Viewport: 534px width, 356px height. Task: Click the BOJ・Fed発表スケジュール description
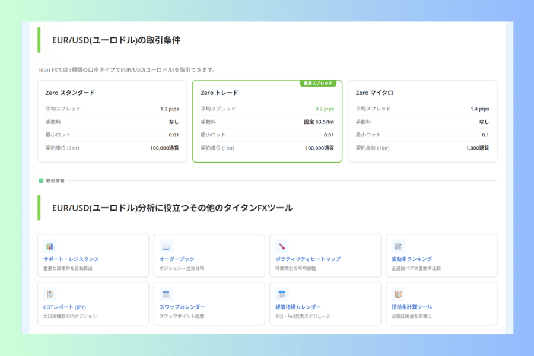coord(303,316)
